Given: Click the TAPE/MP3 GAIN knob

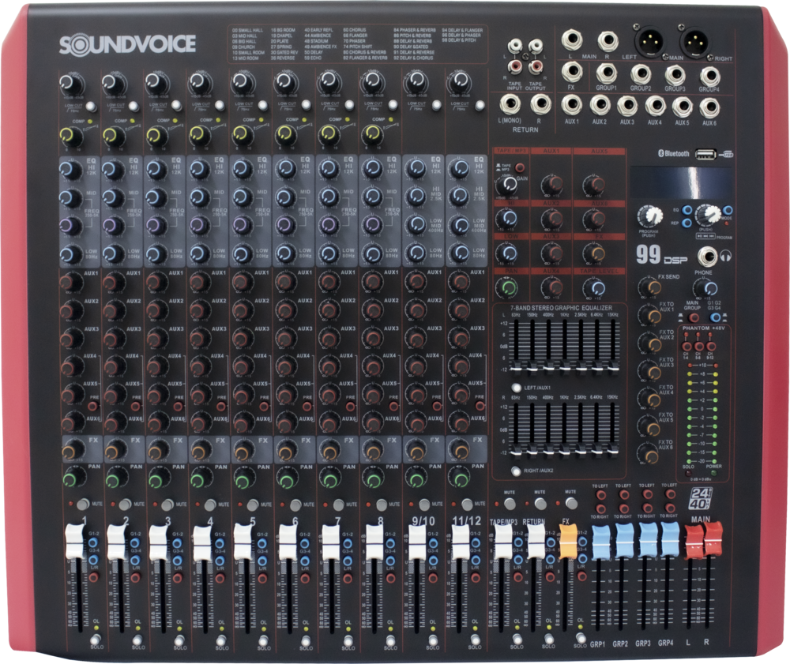Looking at the screenshot, I should pyautogui.click(x=506, y=186).
